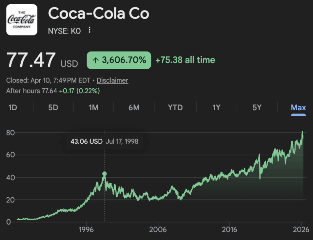Click the Coca-Cola Co title
313x240 pixels.
[99, 13]
